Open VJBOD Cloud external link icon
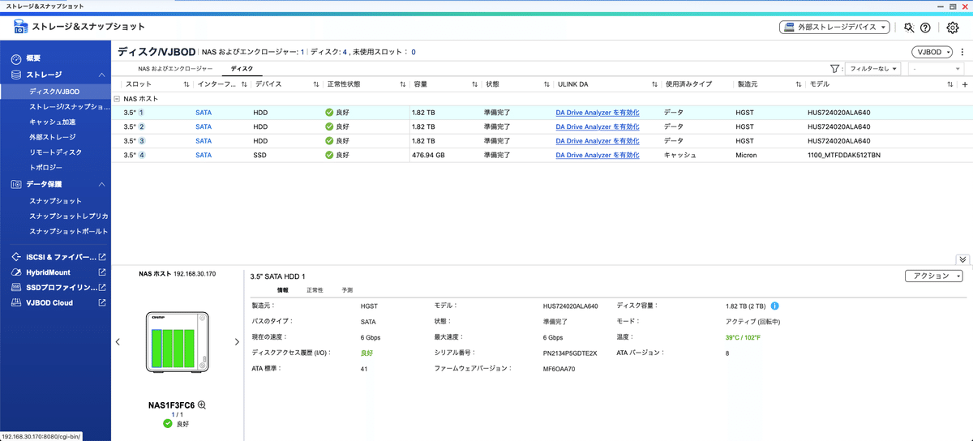The image size is (973, 441). 102,302
